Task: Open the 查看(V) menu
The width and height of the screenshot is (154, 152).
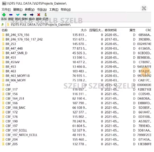Action: [30, 9]
